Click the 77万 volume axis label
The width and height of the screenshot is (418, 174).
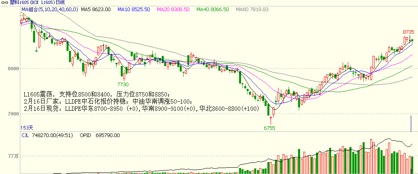click(13, 156)
